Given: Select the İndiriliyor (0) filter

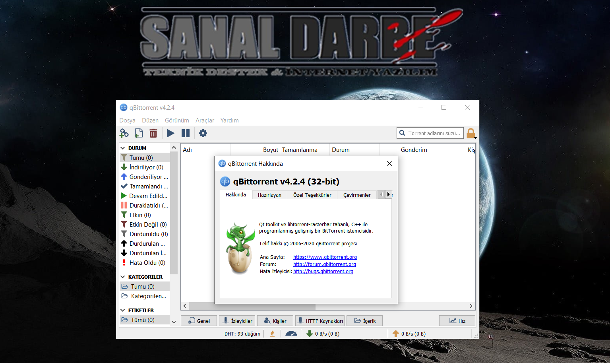Looking at the screenshot, I should click(145, 167).
